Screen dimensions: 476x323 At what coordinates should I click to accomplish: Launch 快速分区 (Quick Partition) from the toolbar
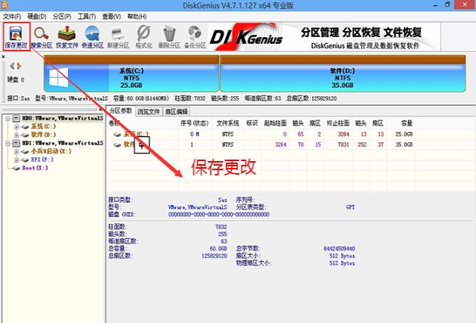93,36
